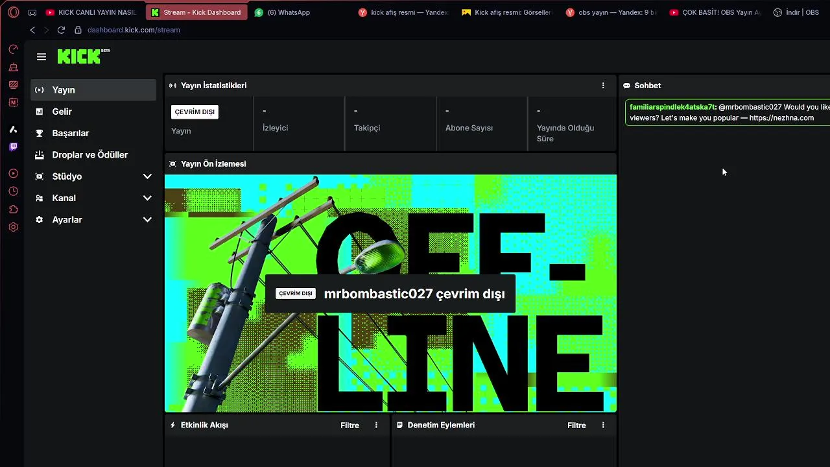This screenshot has width=830, height=467.
Task: Open the Aria AI icon in sidebar
Action: tap(13, 130)
